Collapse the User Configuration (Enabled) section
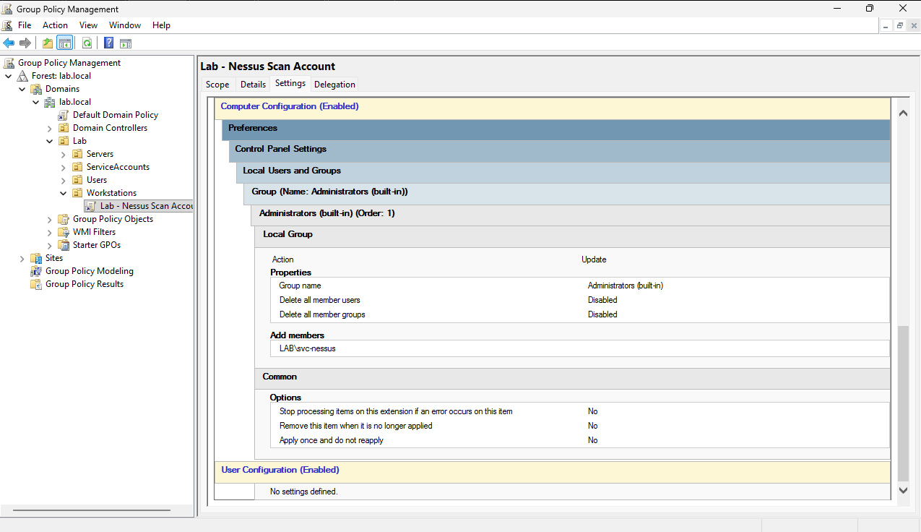 553,472
